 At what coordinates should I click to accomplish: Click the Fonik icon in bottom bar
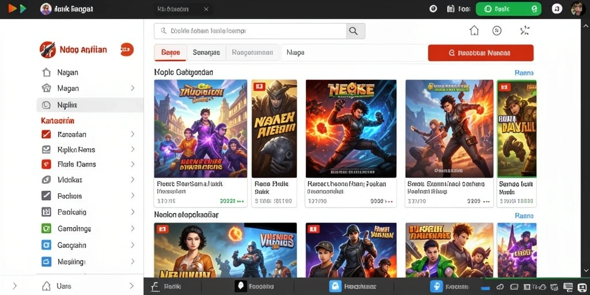[x=154, y=287]
